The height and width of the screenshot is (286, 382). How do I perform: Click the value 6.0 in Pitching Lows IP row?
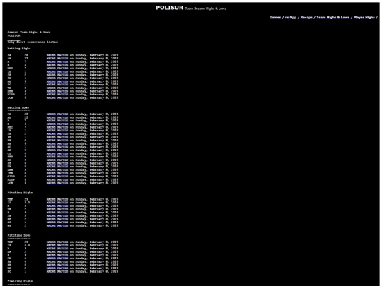(x=27, y=245)
